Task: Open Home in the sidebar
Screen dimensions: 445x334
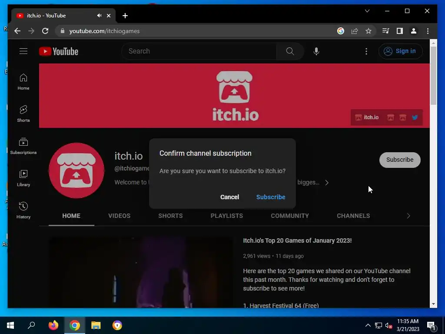Action: [x=23, y=82]
